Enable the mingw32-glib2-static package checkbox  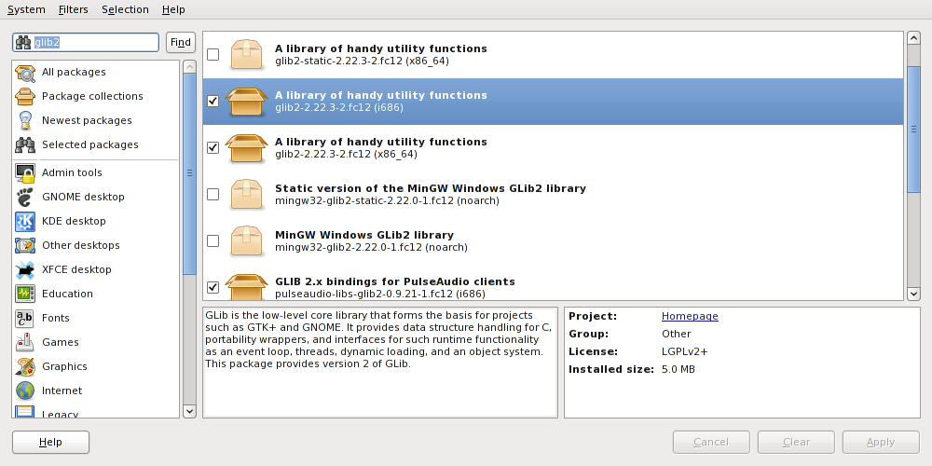pos(213,195)
